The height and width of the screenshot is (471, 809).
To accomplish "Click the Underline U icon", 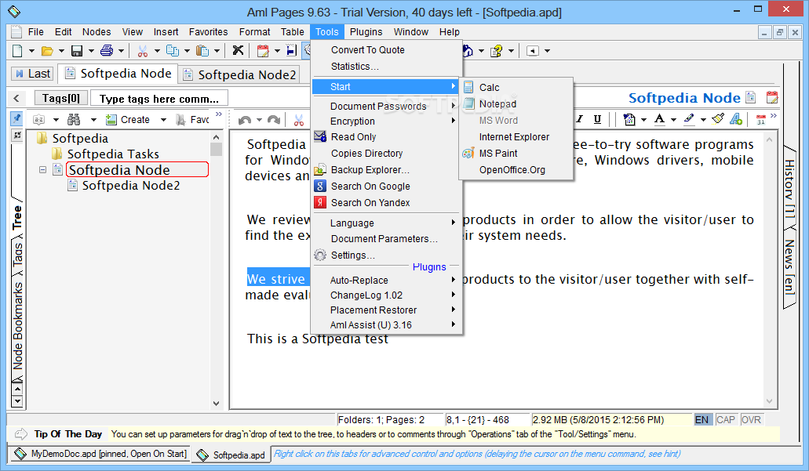I will pos(597,120).
